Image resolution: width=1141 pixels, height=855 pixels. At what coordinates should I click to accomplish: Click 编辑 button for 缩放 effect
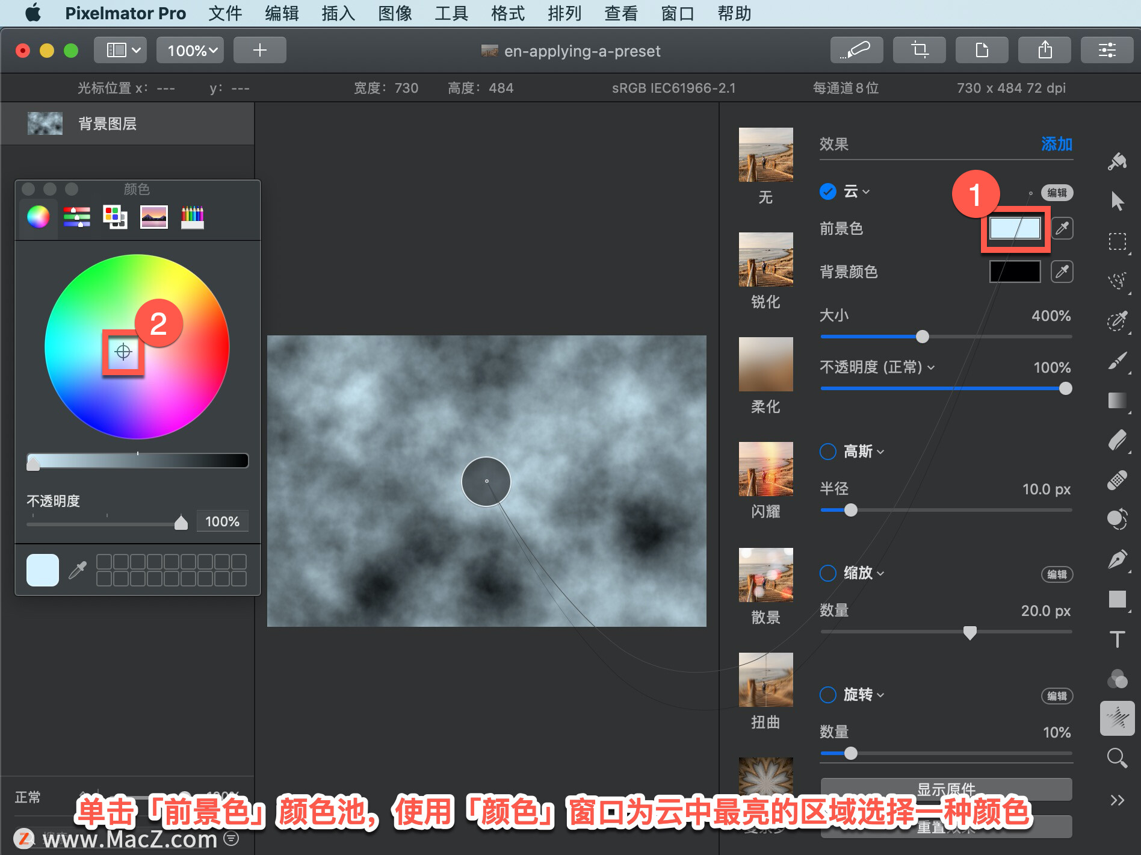1057,574
